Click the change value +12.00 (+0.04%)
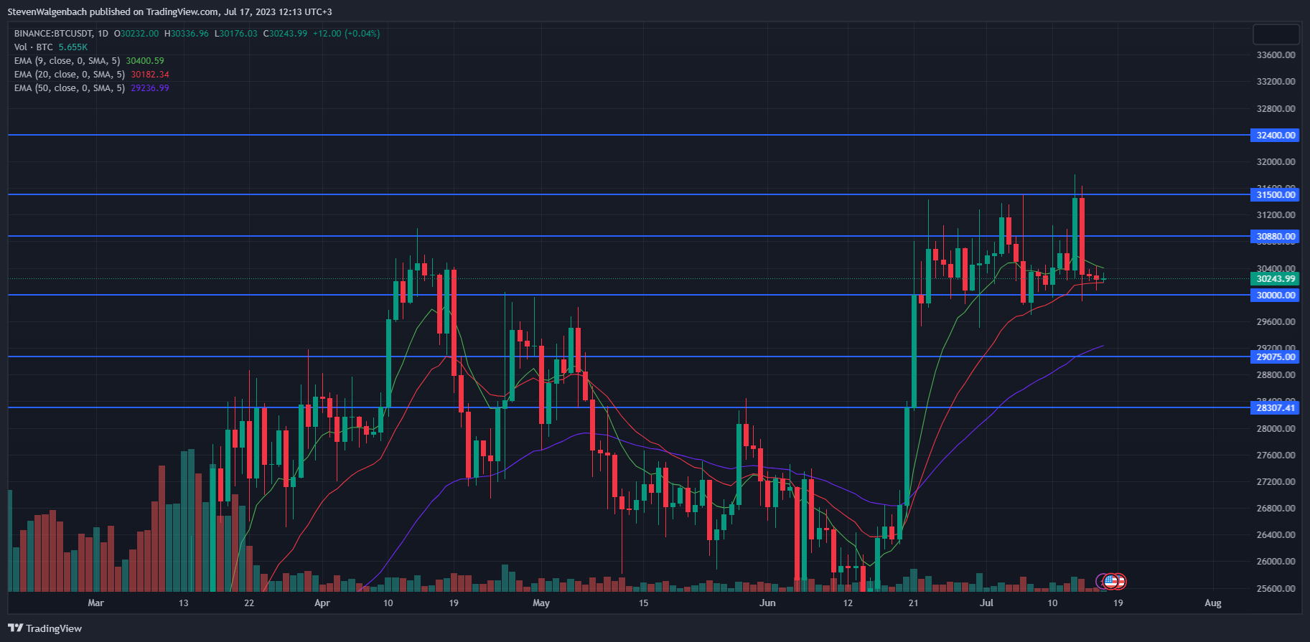 347,34
